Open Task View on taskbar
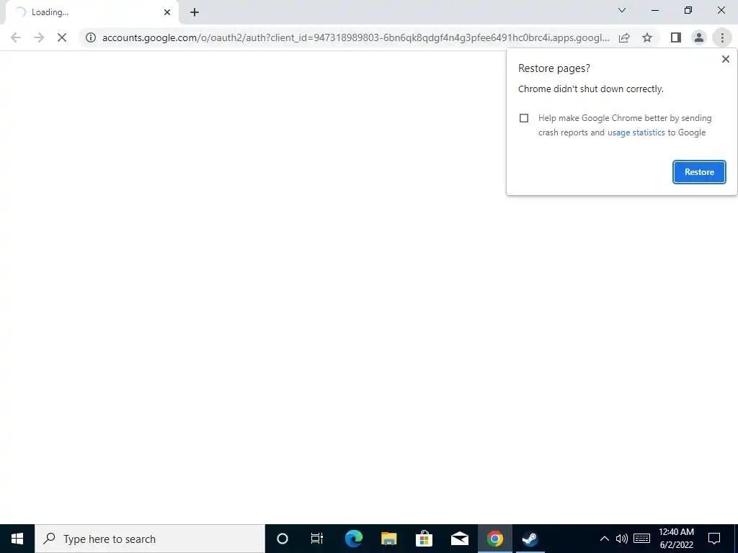 [x=317, y=539]
